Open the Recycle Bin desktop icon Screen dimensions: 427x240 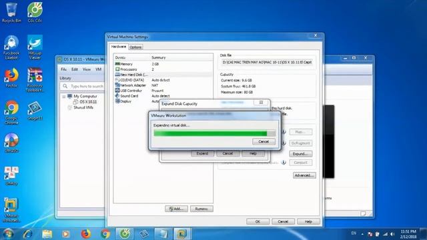(11, 13)
